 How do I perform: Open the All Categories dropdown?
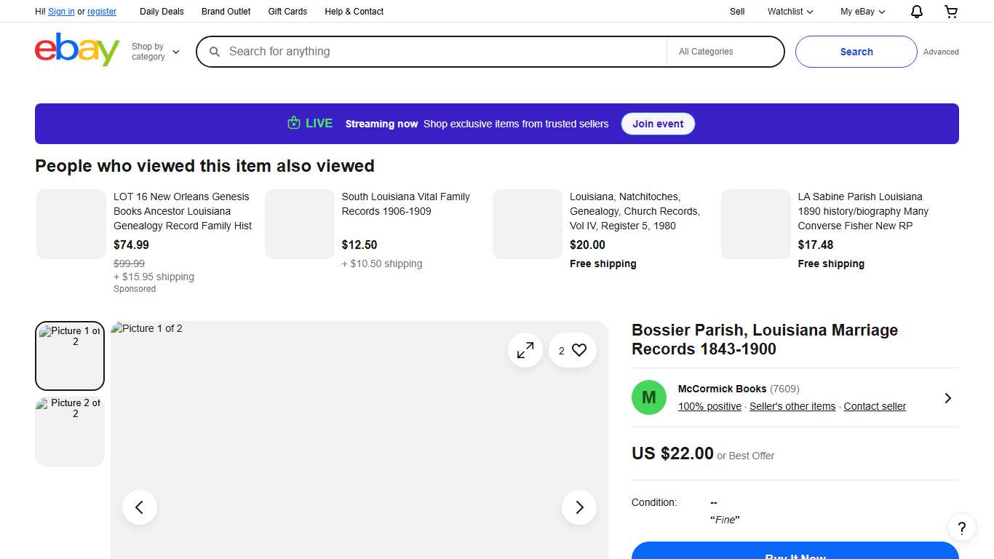[725, 52]
